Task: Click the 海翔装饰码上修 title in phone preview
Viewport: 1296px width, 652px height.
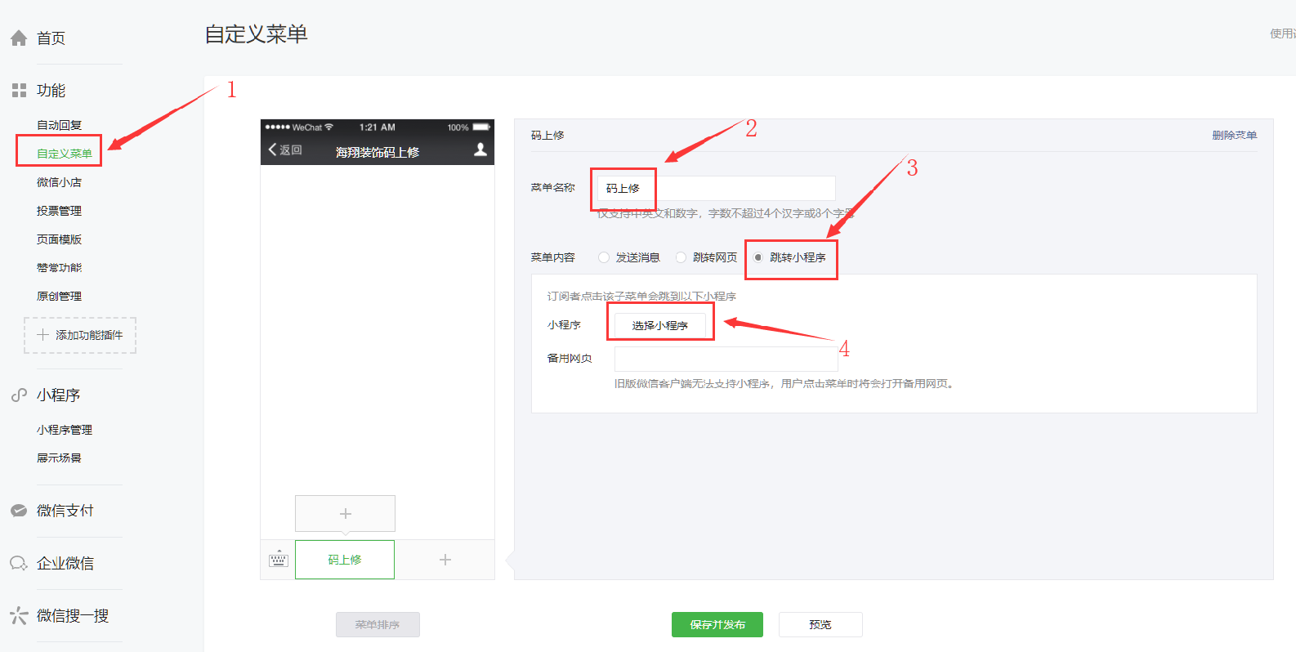Action: 378,152
